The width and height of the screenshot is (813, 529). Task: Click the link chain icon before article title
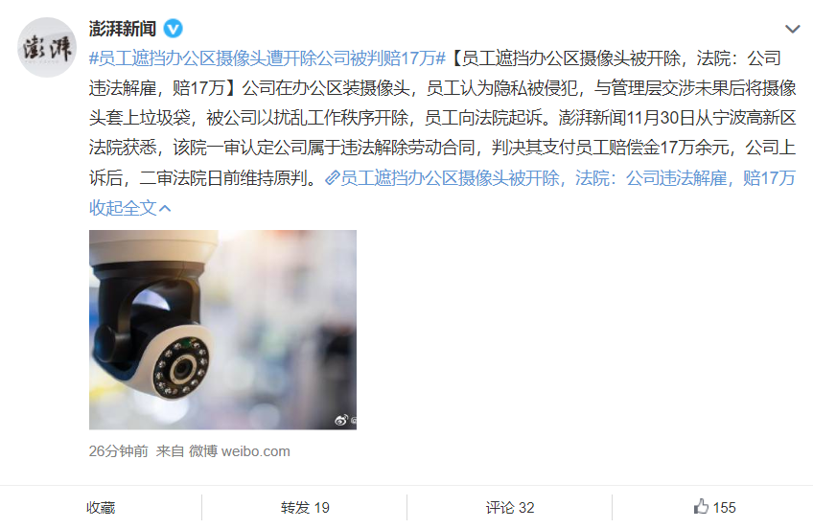tap(332, 178)
